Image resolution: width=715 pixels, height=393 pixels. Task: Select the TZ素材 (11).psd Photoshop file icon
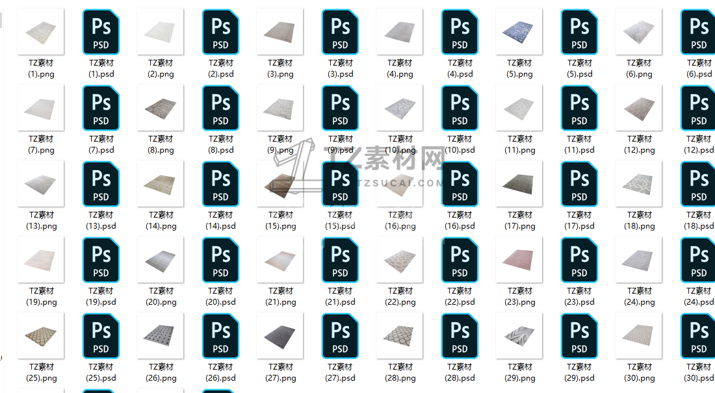(x=579, y=108)
